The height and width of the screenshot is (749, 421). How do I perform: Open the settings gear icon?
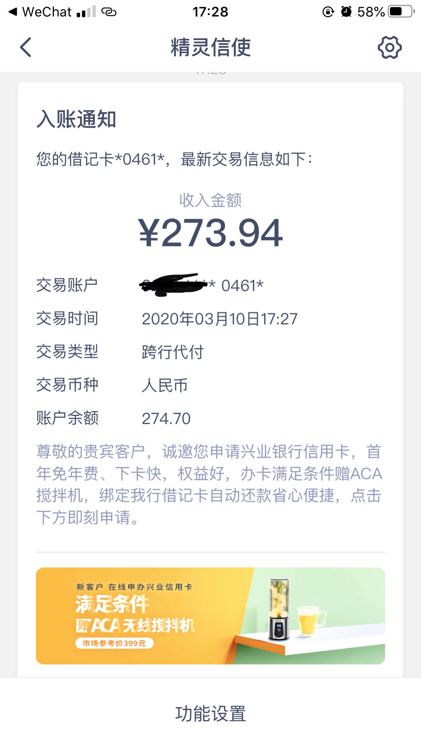tap(390, 48)
